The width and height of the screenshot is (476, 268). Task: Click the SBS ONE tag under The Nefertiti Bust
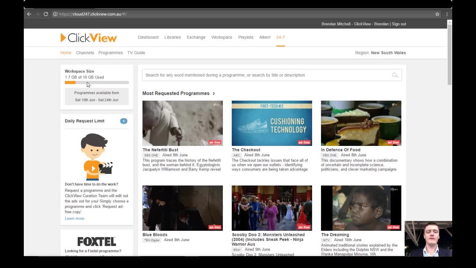(151, 155)
